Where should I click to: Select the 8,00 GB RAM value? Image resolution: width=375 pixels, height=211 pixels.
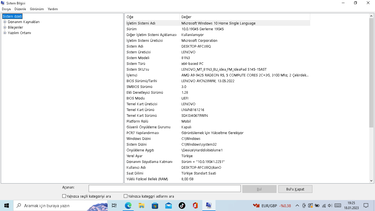point(187,179)
